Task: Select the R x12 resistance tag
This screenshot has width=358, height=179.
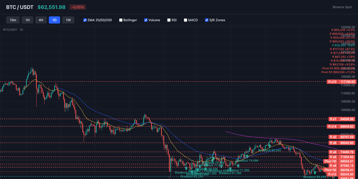Action: point(332,174)
